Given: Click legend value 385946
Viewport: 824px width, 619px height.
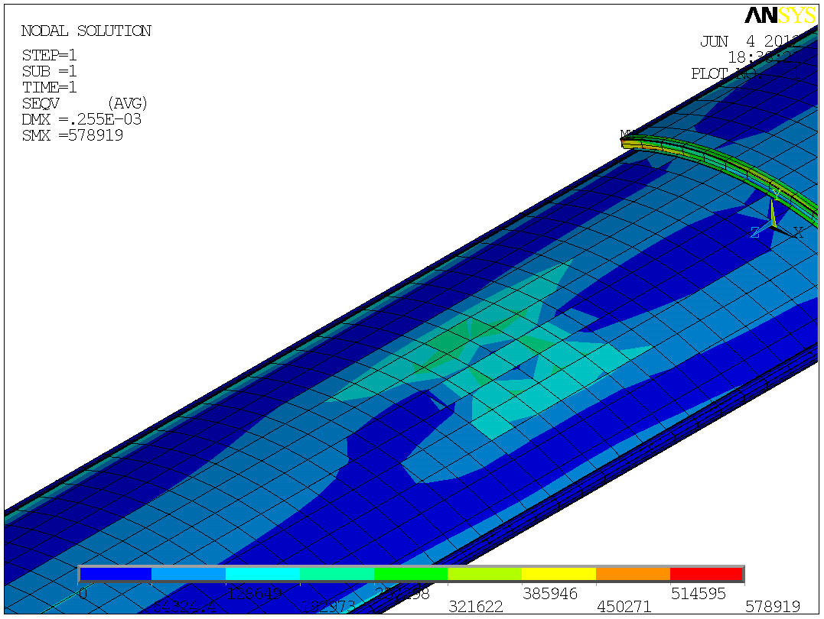Looking at the screenshot, I should pyautogui.click(x=549, y=594).
